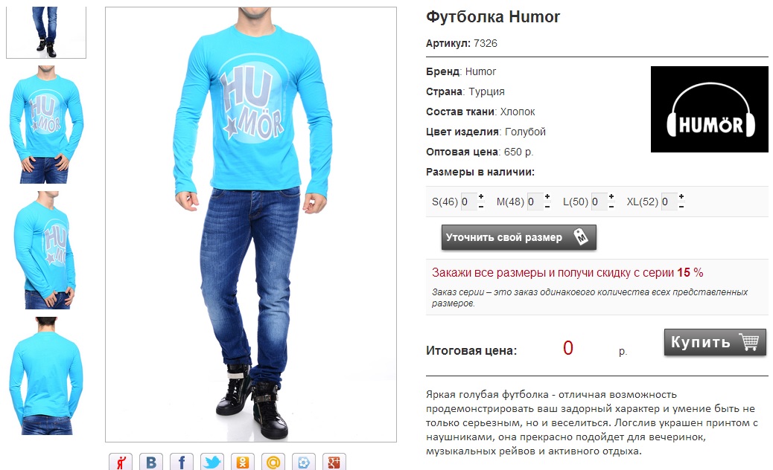Open Уточнить свой размер size guide
The width and height of the screenshot is (773, 470).
518,237
